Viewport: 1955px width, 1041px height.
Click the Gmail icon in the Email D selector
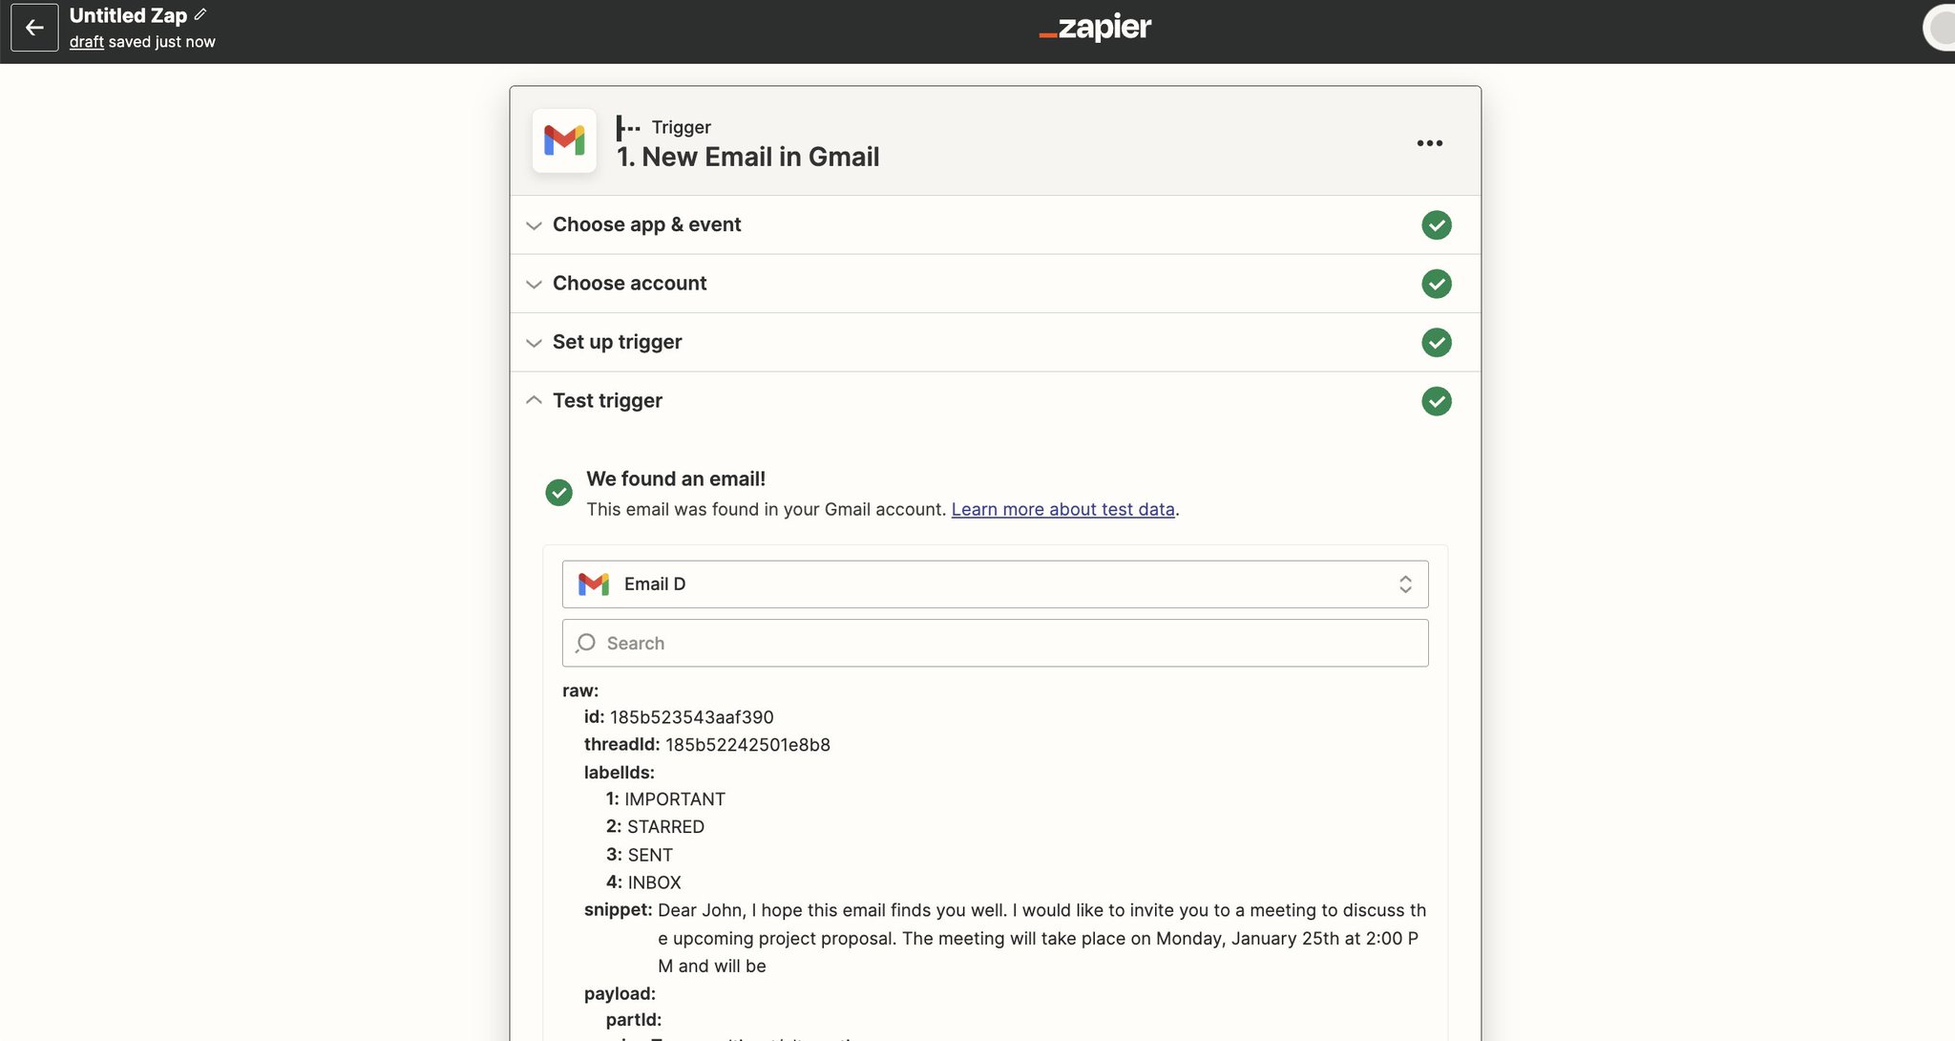(x=594, y=584)
